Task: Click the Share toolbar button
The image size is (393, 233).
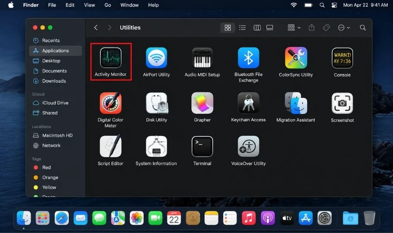Action: 312,27
